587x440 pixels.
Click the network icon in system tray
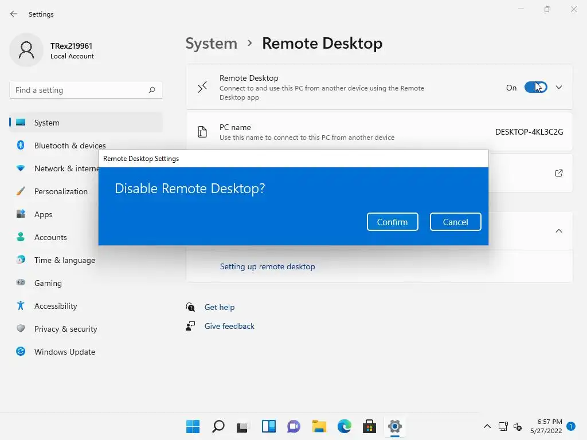503,426
